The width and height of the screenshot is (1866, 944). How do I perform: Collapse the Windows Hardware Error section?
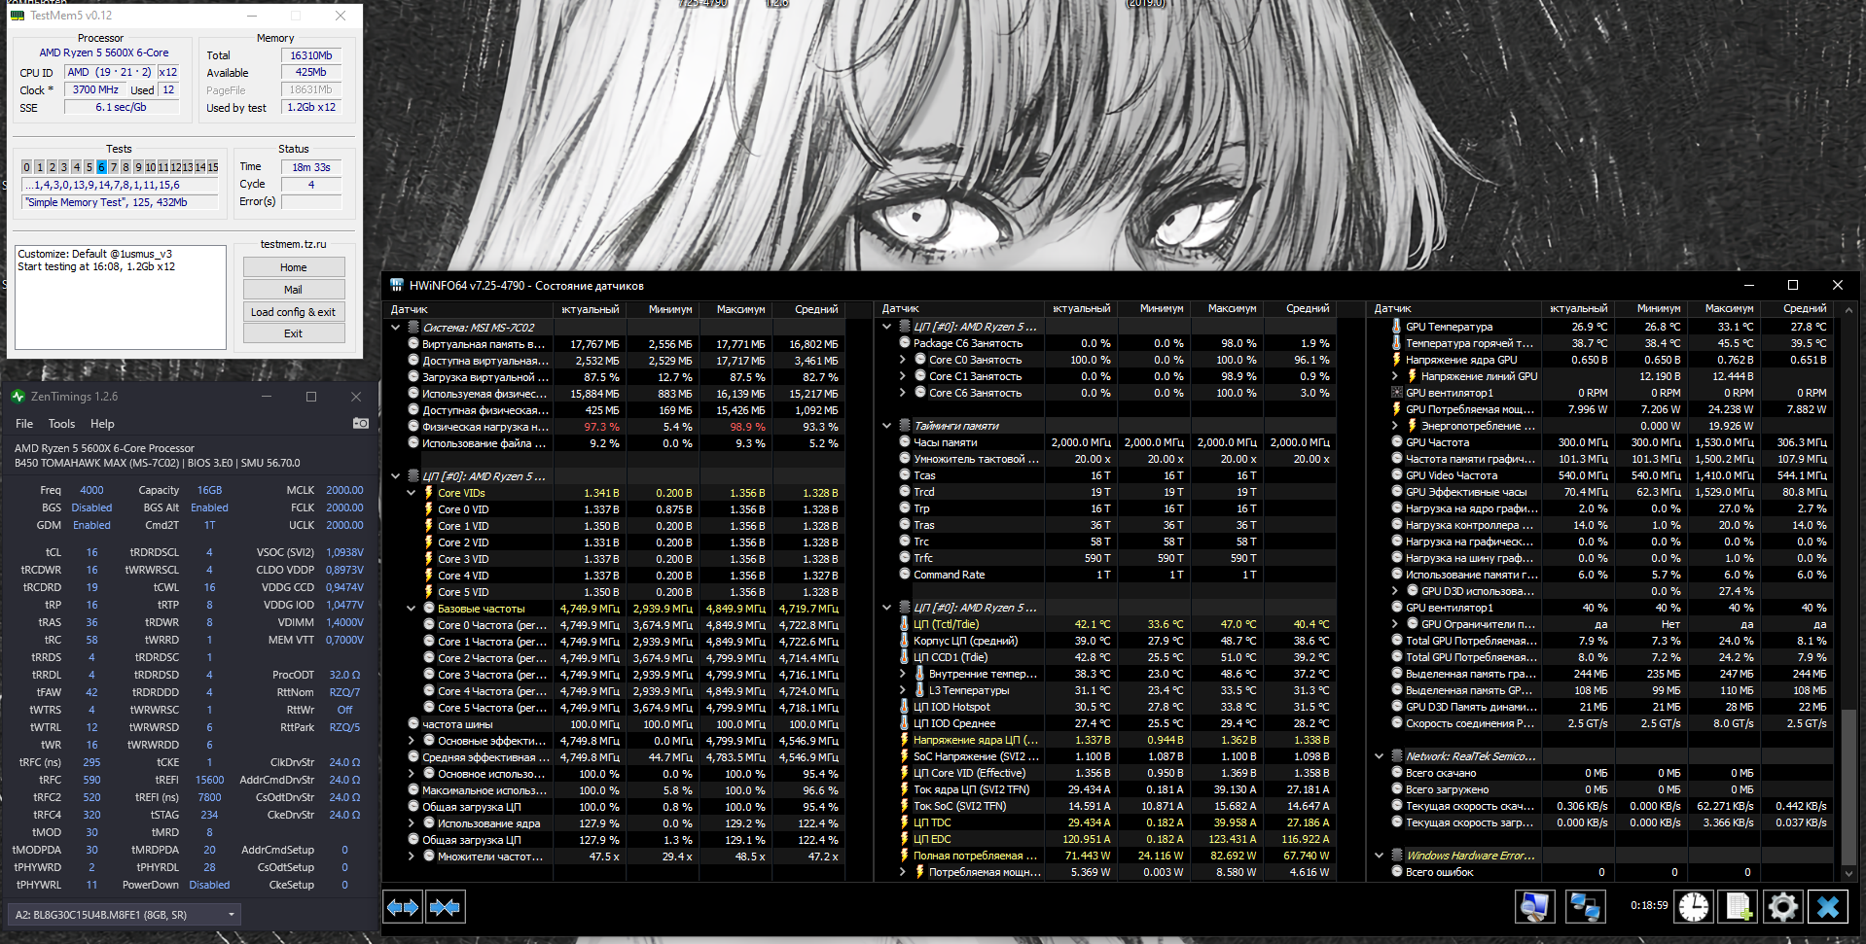coord(1379,856)
